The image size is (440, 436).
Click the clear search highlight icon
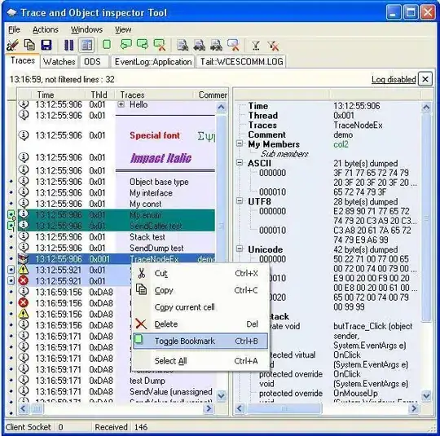click(234, 45)
